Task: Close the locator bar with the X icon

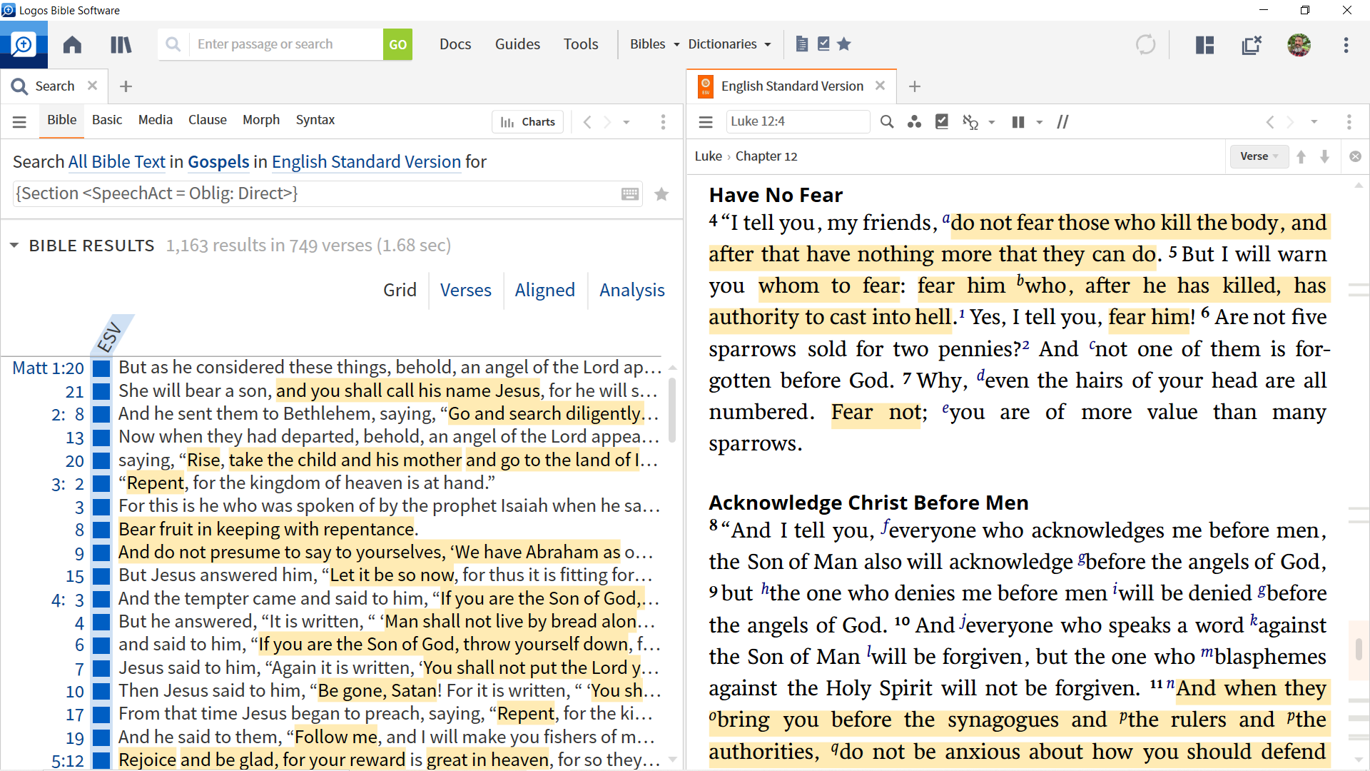Action: pyautogui.click(x=1355, y=156)
